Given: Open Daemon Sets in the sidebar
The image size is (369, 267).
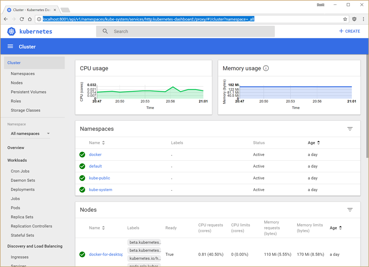Looking at the screenshot, I should (23, 180).
